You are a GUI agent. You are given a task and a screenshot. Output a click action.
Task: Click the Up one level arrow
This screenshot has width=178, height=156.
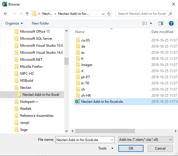click(x=27, y=14)
